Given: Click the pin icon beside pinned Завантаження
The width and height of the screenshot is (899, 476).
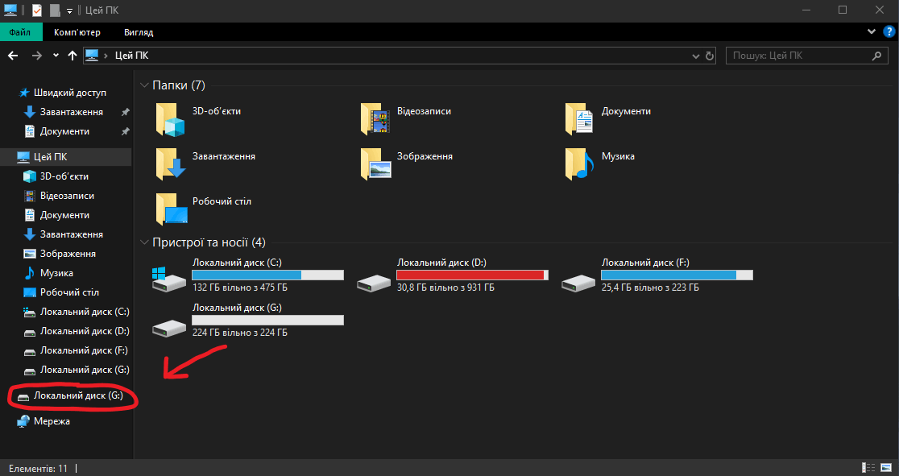Looking at the screenshot, I should click(x=125, y=113).
